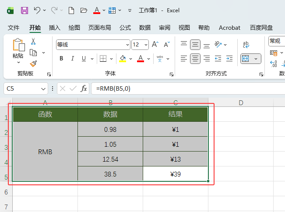Viewport: 285px width, 212px height.
Task: Select column D header
Action: (x=241, y=102)
